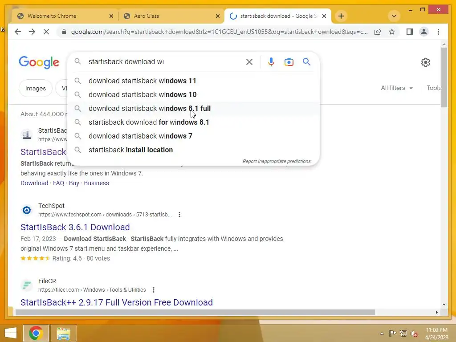
Task: Pick suggestion download startisback windows 8.1 full
Action: coord(193,109)
